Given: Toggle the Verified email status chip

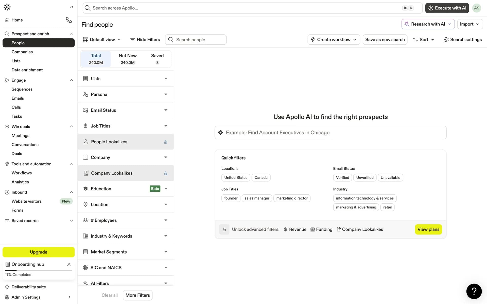Looking at the screenshot, I should pyautogui.click(x=342, y=177).
